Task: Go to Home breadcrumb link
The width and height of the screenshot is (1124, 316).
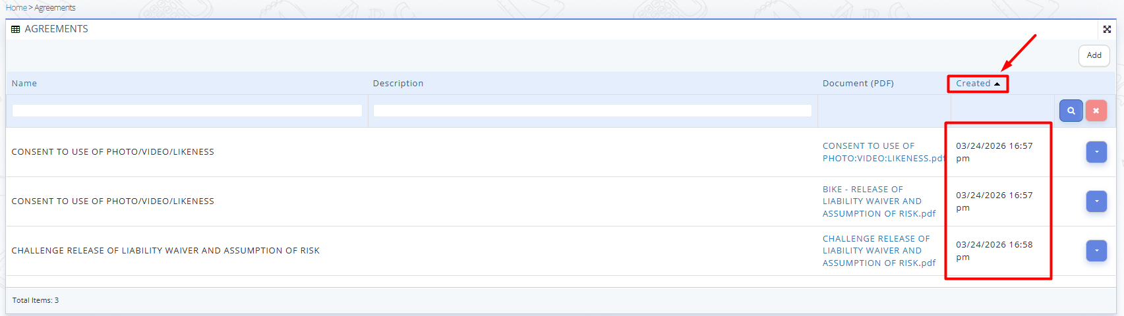Action: 16,8
